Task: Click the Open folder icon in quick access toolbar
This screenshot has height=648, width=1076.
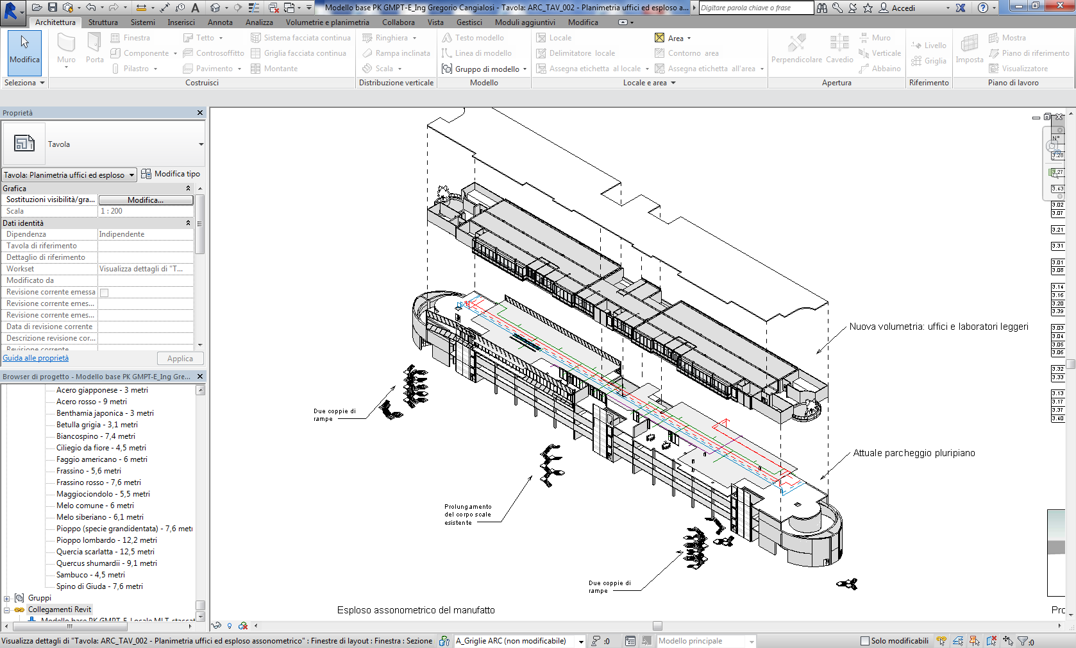Action: (x=37, y=8)
